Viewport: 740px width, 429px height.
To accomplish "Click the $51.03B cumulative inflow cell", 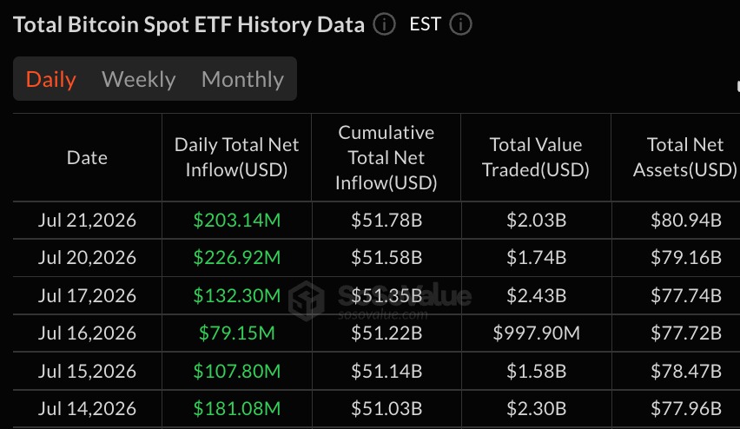I will 386,408.
